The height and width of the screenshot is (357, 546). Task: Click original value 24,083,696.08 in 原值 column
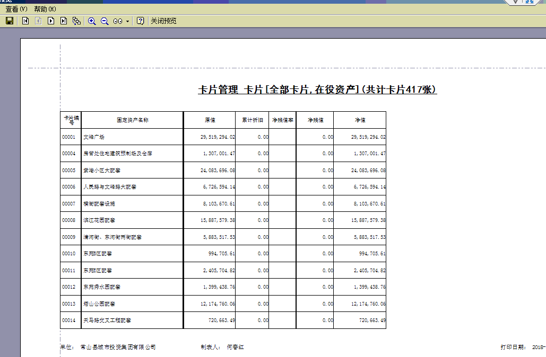click(x=218, y=171)
